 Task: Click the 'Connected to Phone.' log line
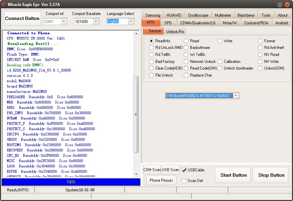[29, 33]
